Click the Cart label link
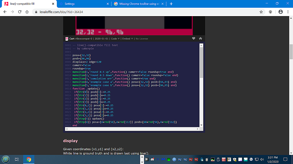This screenshot has height=164, width=293. (x=72, y=39)
